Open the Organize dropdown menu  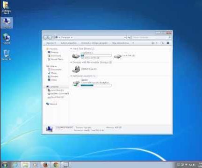click(x=50, y=43)
